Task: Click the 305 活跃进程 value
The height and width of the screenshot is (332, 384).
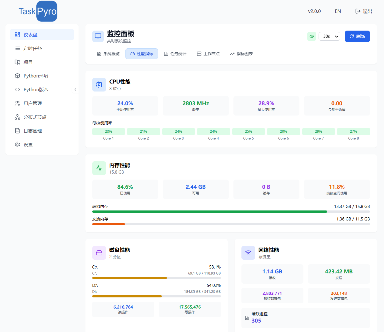Action: tap(256, 321)
